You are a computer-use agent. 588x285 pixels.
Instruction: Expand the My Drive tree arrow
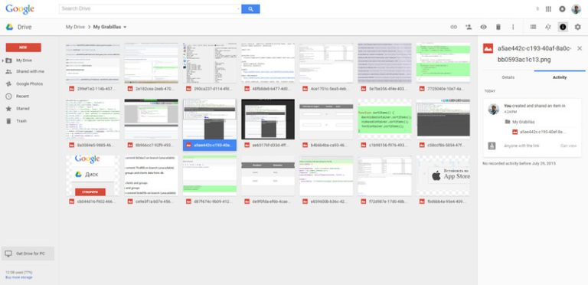[x=3, y=61]
